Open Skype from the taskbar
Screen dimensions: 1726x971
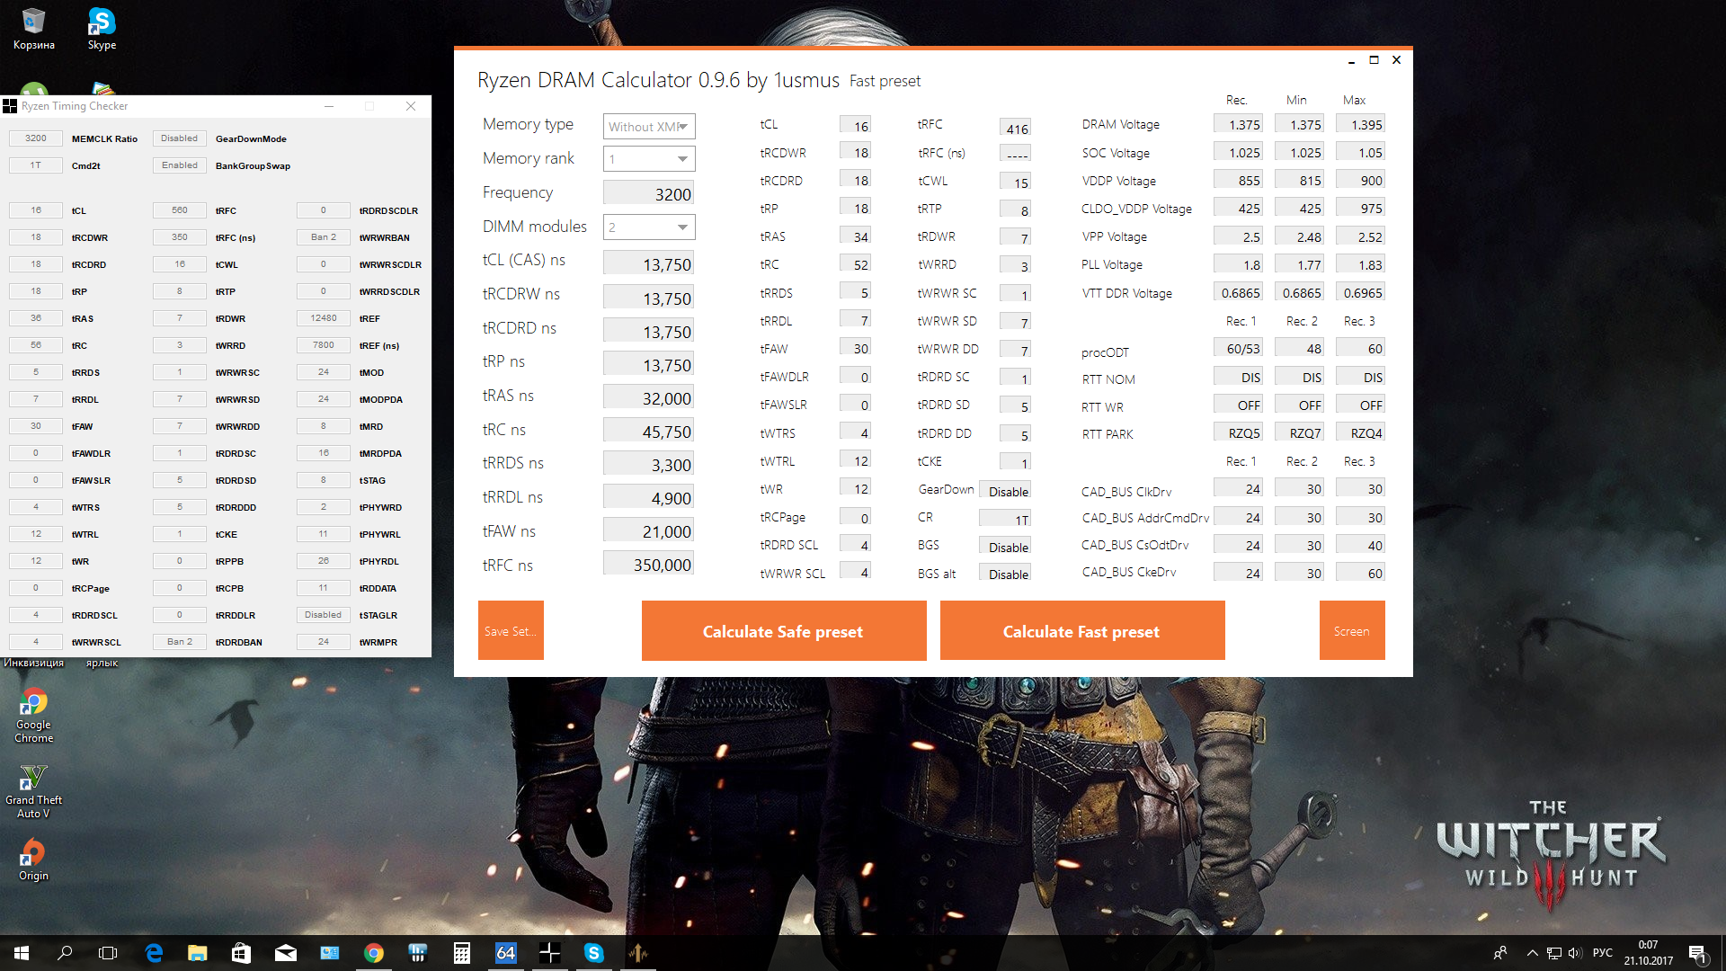click(x=594, y=953)
